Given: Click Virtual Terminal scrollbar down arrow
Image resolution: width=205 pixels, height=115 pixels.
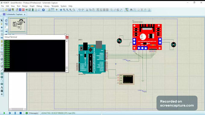Looking at the screenshot, I should 67,71.
